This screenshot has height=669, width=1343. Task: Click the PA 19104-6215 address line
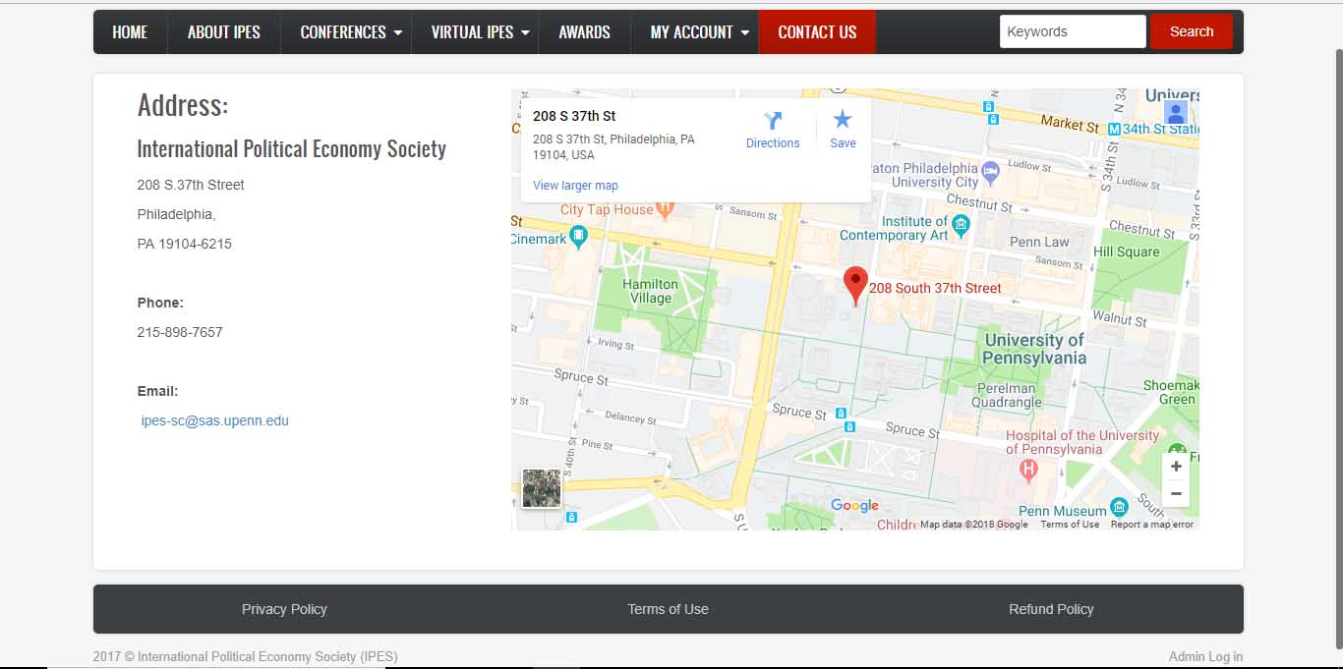pyautogui.click(x=184, y=244)
